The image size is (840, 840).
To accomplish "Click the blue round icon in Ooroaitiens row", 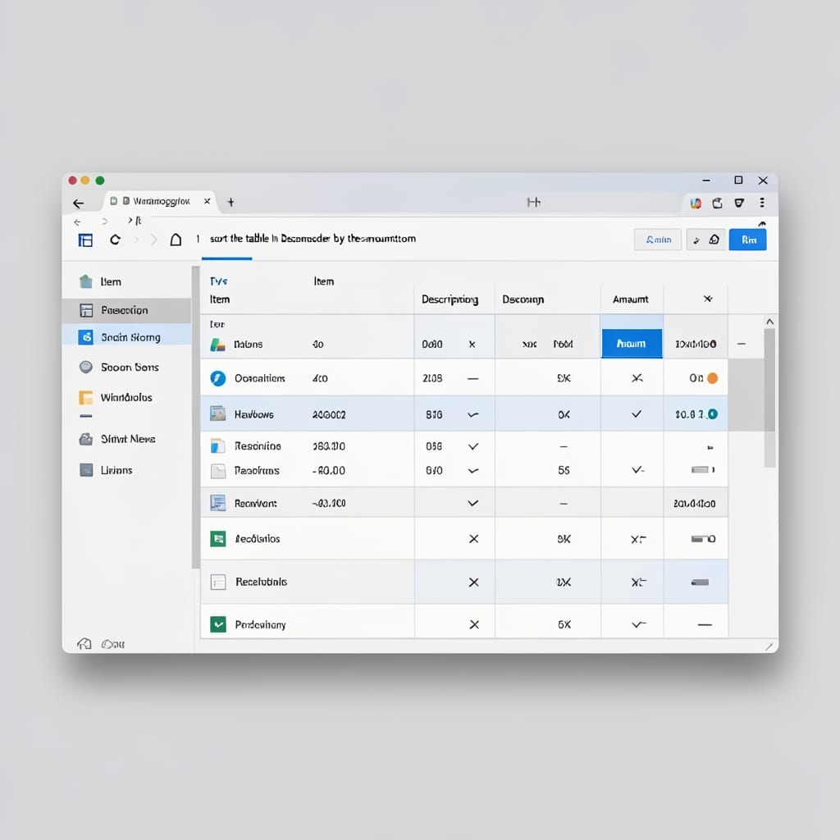I will [217, 378].
